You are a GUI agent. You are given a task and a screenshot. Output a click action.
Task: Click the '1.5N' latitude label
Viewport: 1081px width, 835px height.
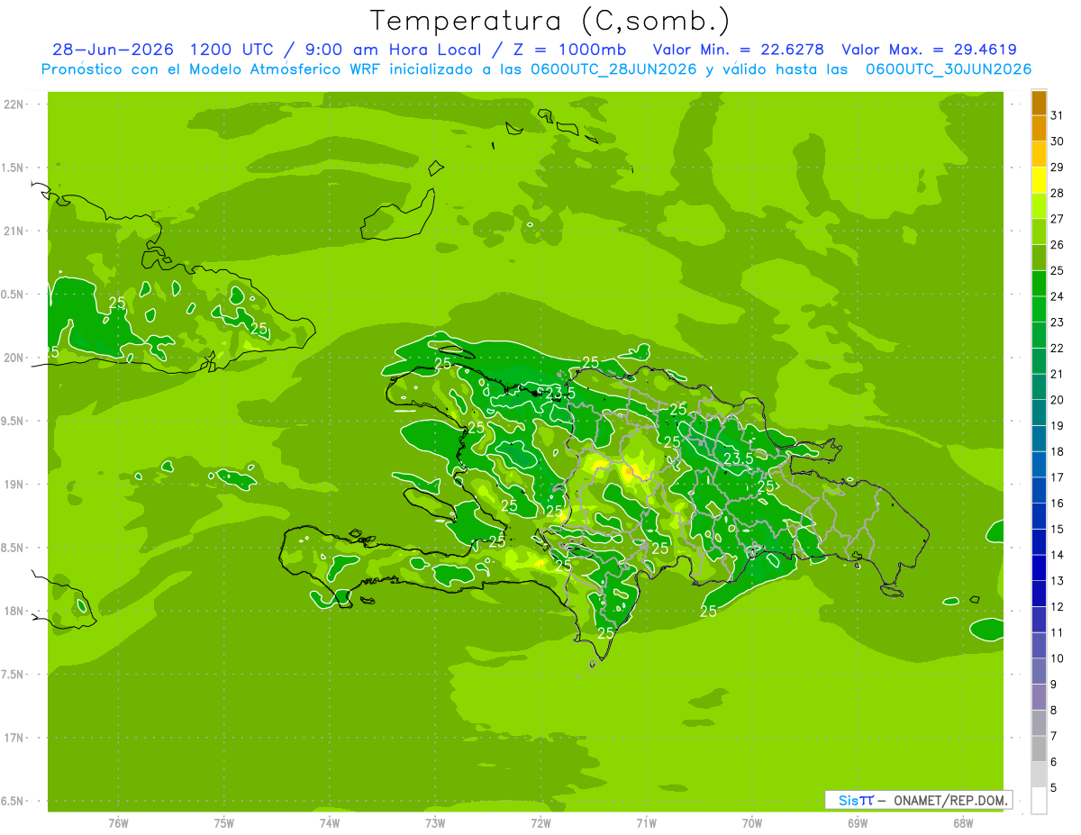(14, 168)
